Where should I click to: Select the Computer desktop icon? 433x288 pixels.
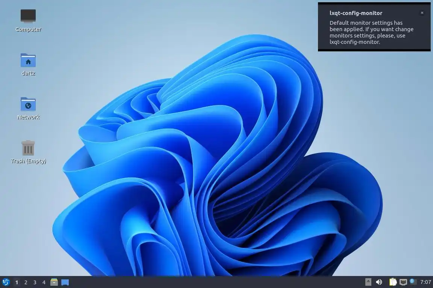click(x=28, y=20)
